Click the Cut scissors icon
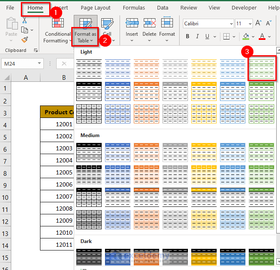The height and width of the screenshot is (270, 280). pyautogui.click(x=25, y=20)
